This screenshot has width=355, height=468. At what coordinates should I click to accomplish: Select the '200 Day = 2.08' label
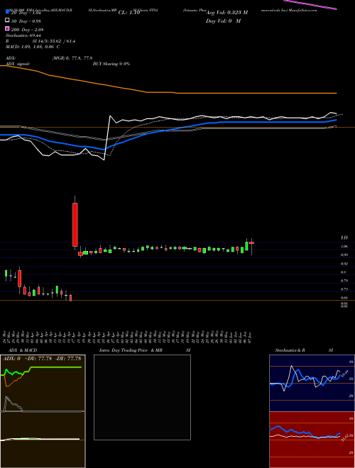(x=28, y=30)
